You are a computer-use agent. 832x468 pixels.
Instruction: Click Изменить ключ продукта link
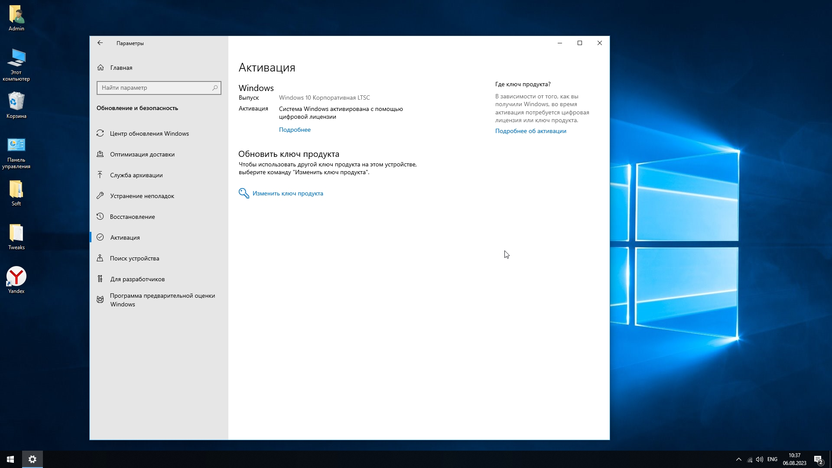click(288, 193)
